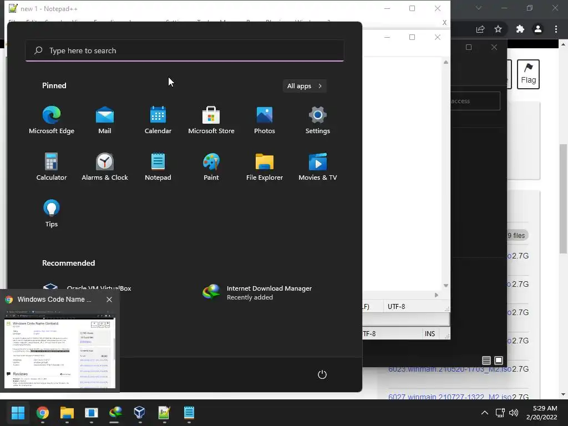Click the Notepad vertical scrollbar down arrow
The height and width of the screenshot is (426, 568).
pos(446,286)
